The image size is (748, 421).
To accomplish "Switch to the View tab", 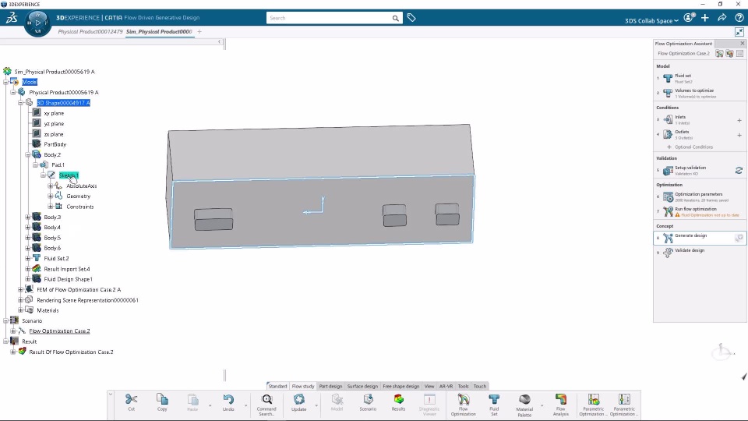I will 429,386.
